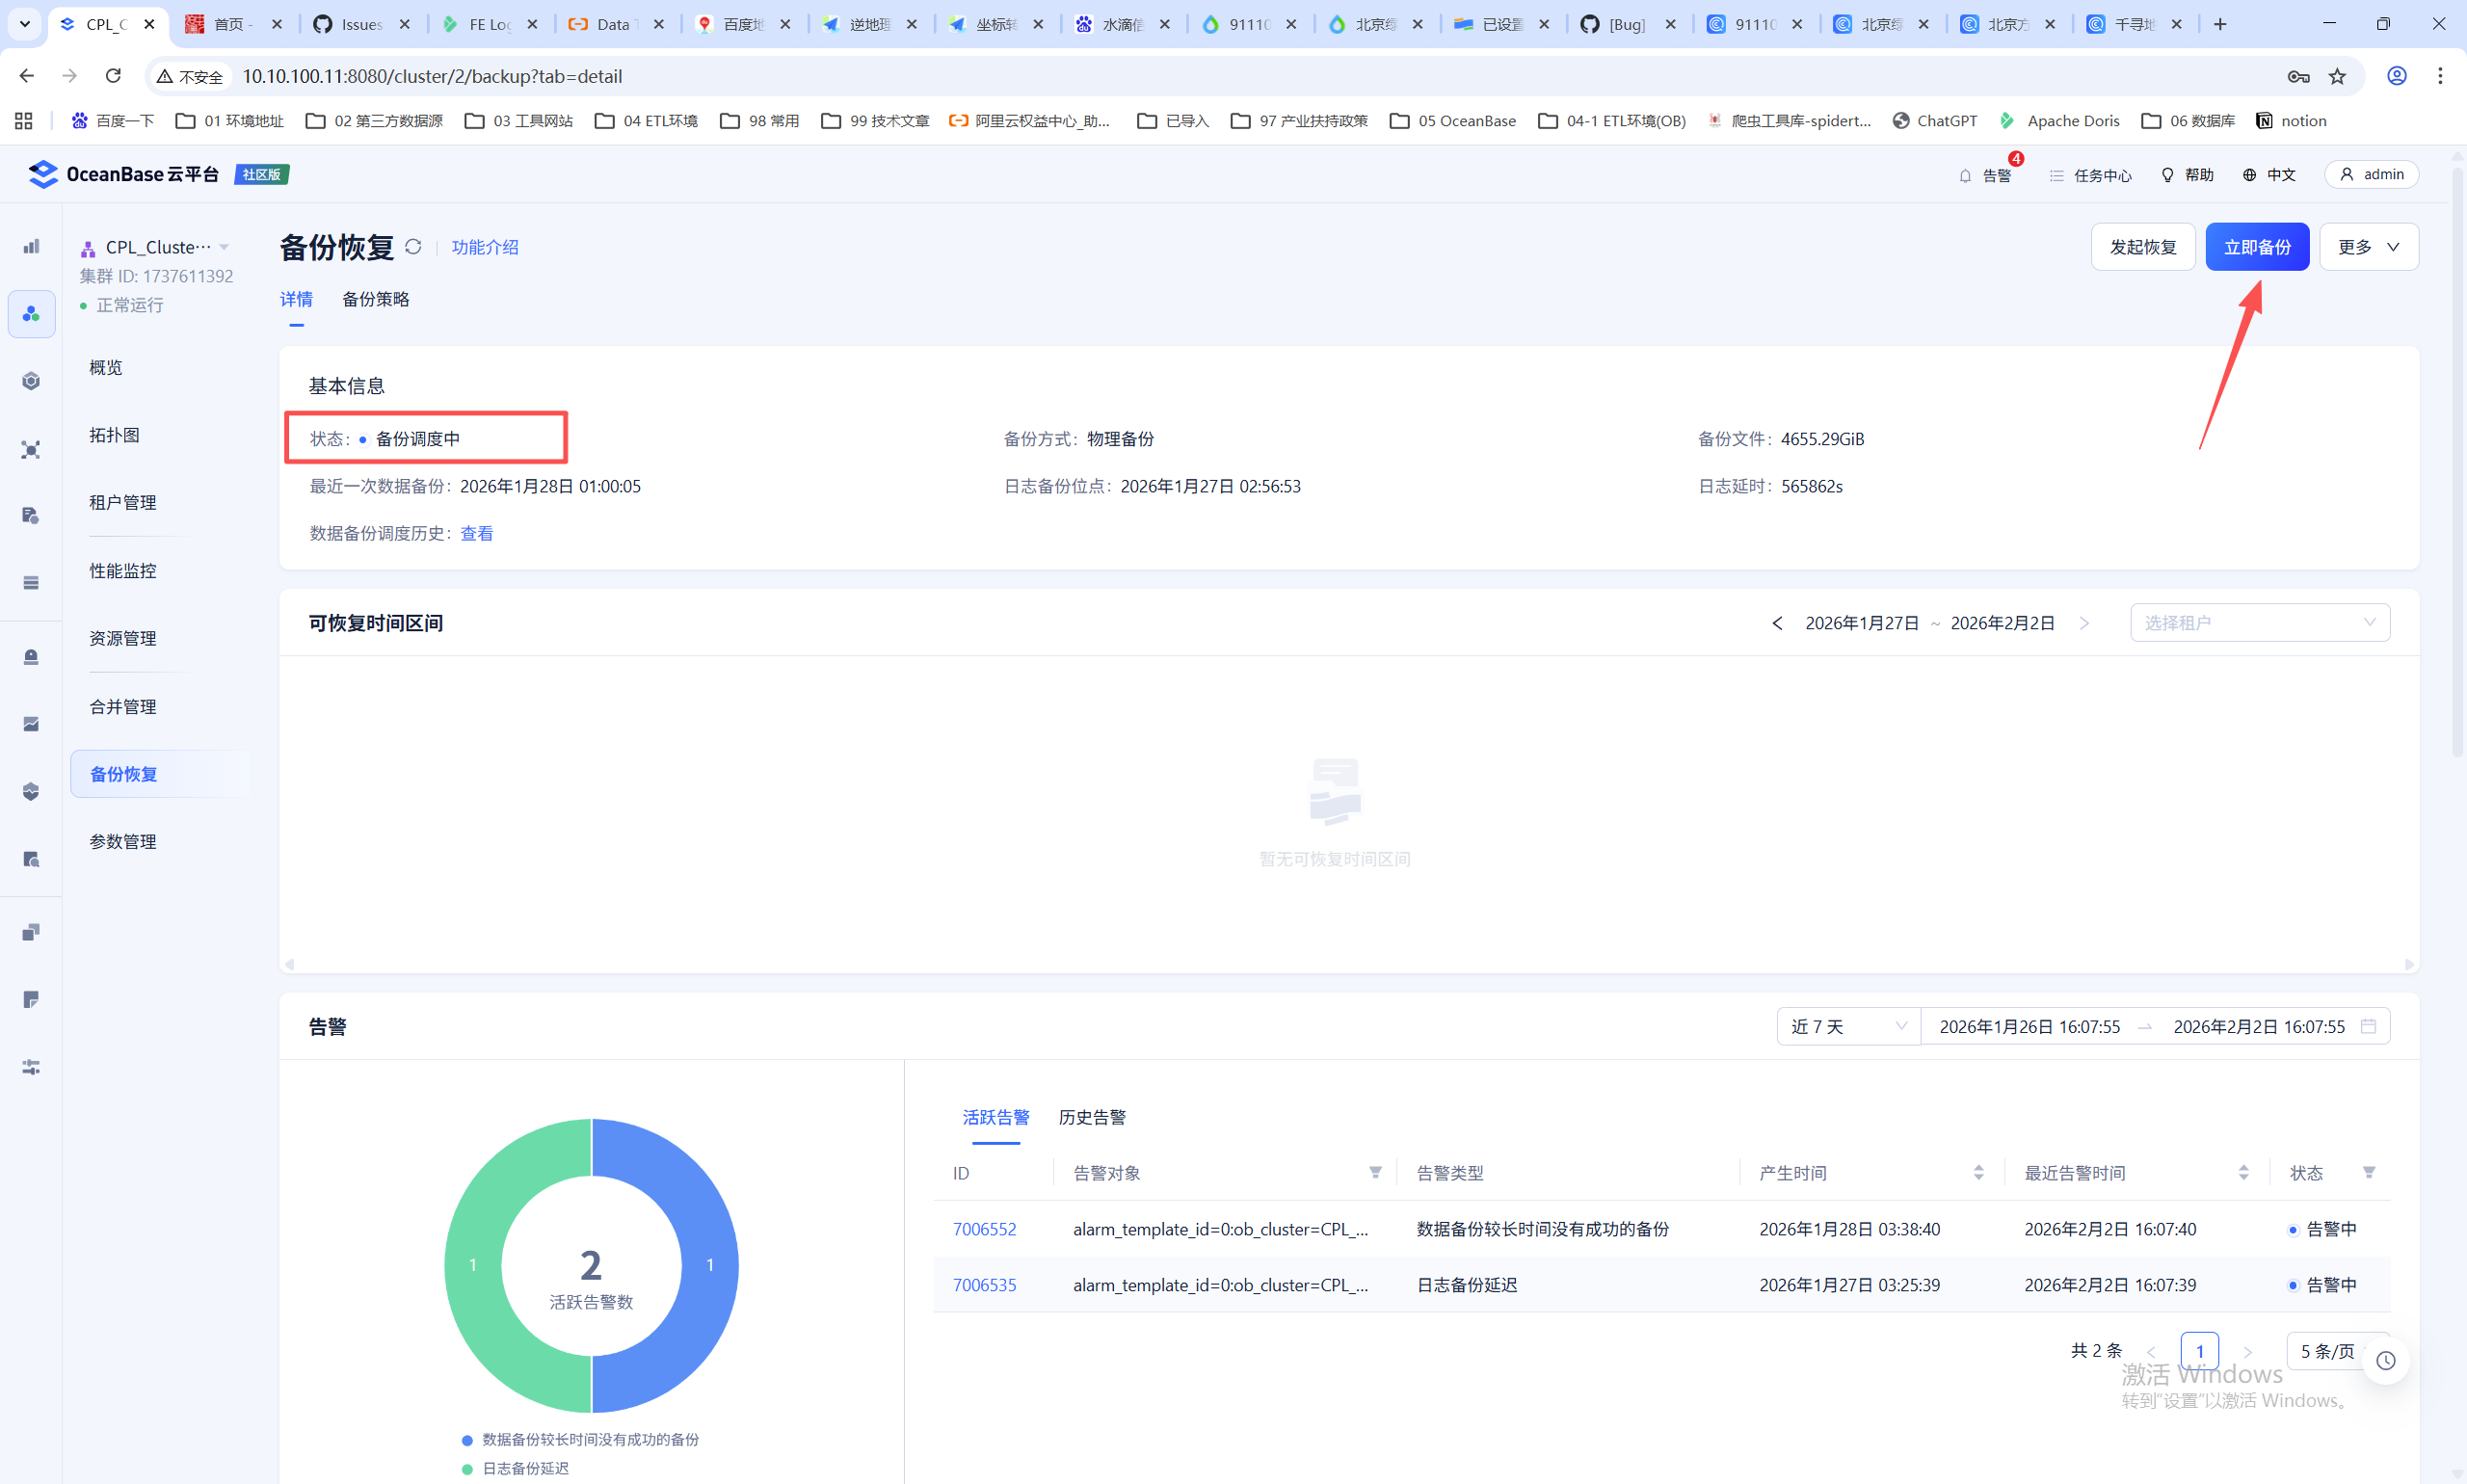Viewport: 2467px width, 1484px height.
Task: Filter the alarm 状态 column
Action: pyautogui.click(x=2369, y=1172)
